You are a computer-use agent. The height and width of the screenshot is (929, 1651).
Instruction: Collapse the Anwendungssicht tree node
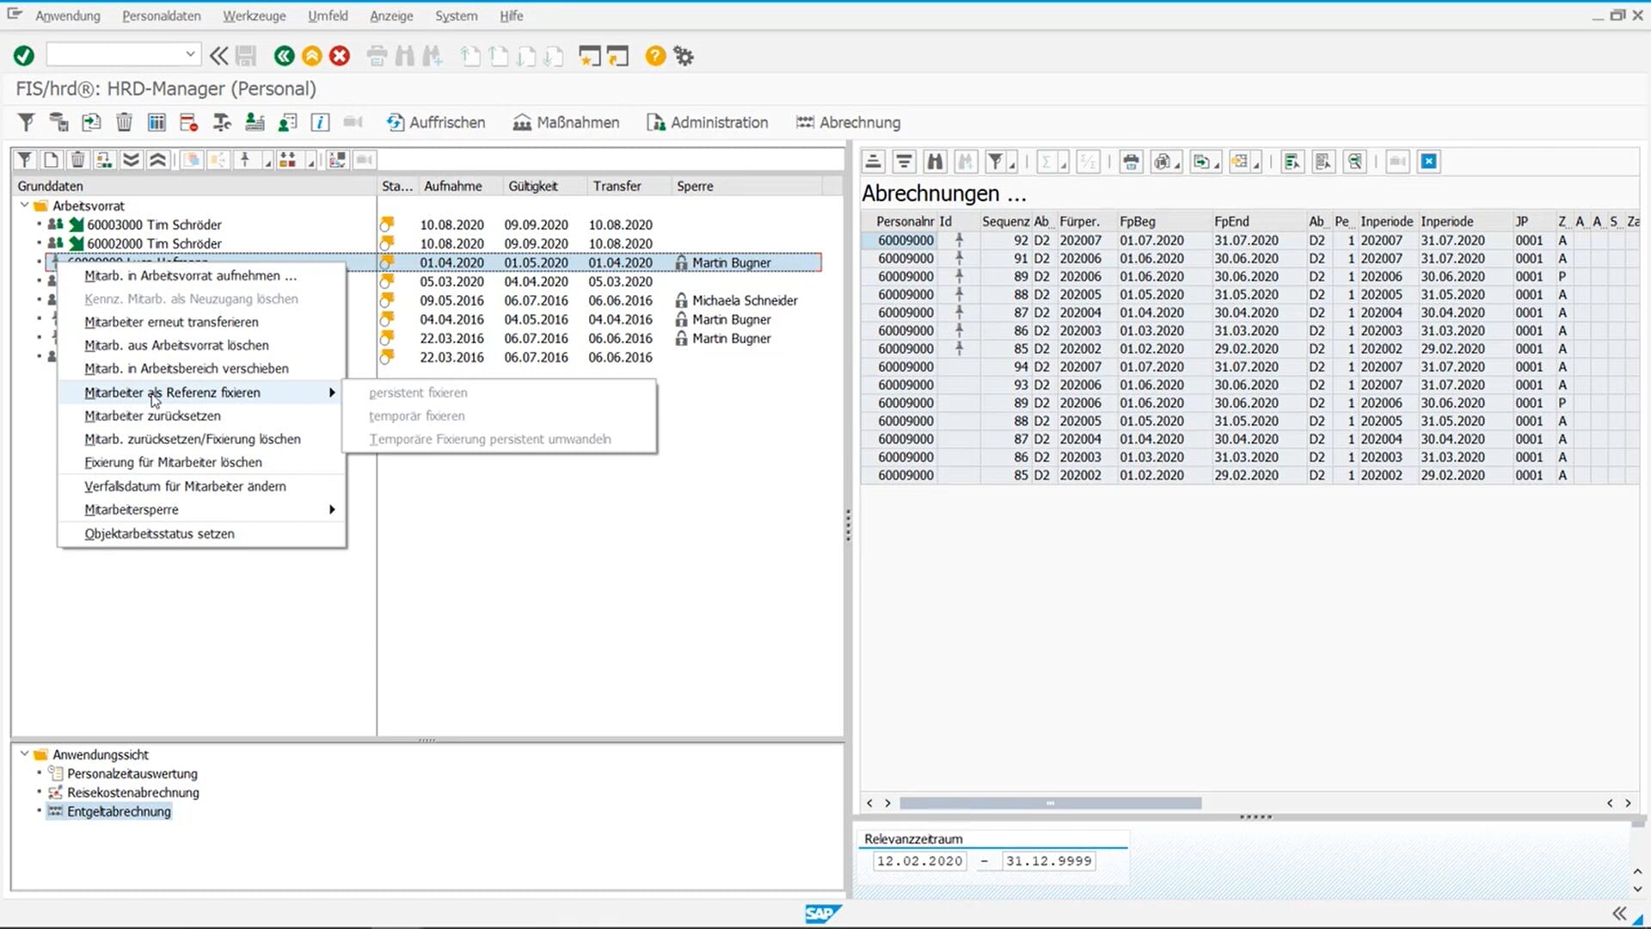(x=25, y=754)
